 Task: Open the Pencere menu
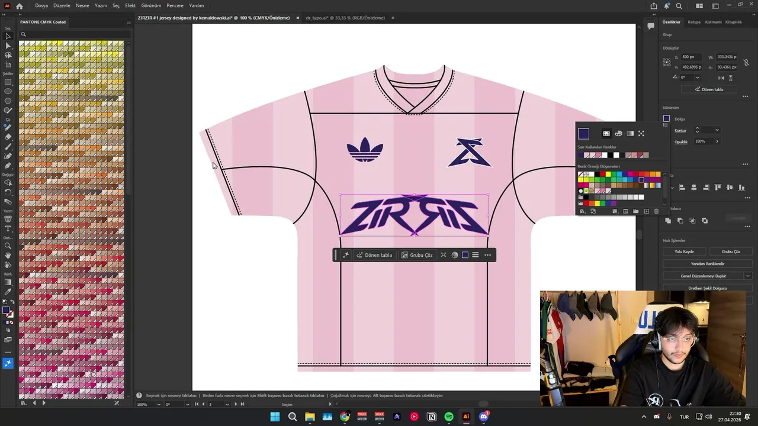point(175,5)
